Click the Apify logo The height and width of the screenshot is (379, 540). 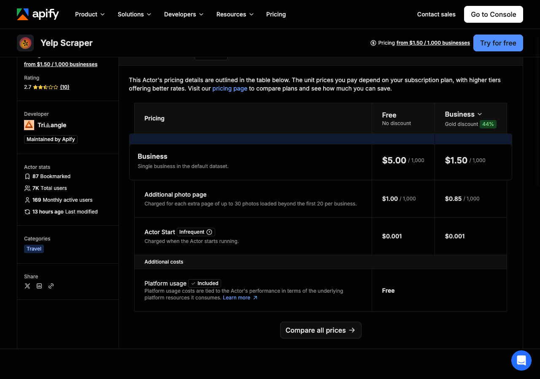(38, 14)
